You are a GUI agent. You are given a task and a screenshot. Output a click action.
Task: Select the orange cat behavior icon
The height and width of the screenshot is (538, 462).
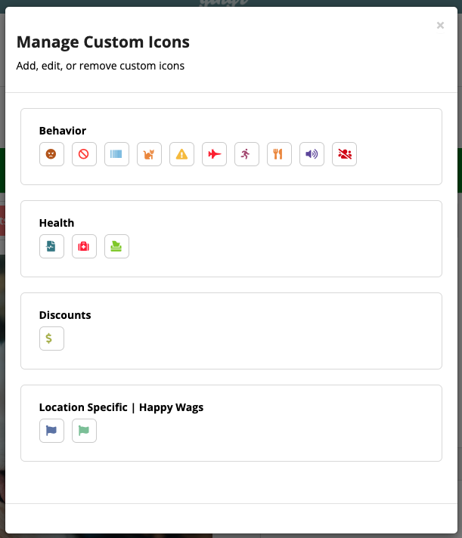coord(149,154)
